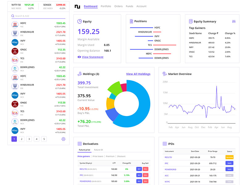Show Price gainers in Derivatives
The height and width of the screenshot is (185, 247).
click(84, 156)
